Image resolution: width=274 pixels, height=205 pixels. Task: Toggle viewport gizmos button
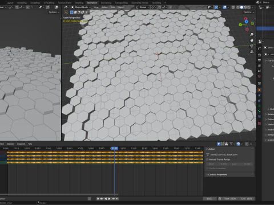click(x=216, y=7)
